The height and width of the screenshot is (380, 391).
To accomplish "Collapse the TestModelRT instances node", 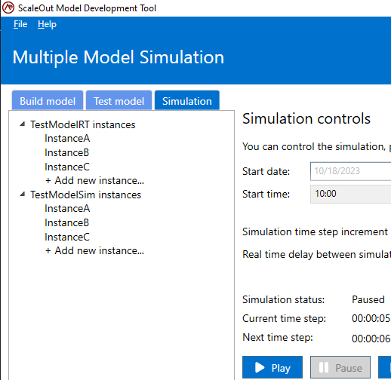I will [x=23, y=124].
